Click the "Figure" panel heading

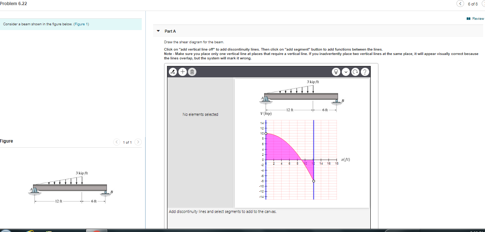7,141
